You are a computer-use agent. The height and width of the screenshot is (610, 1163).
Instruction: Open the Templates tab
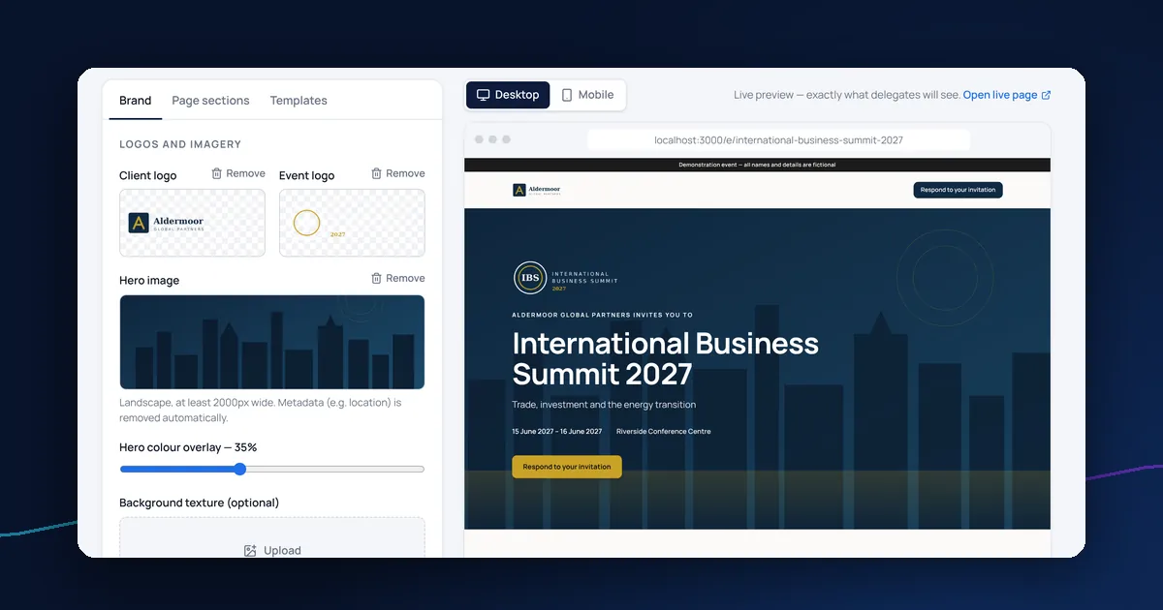[x=299, y=101]
